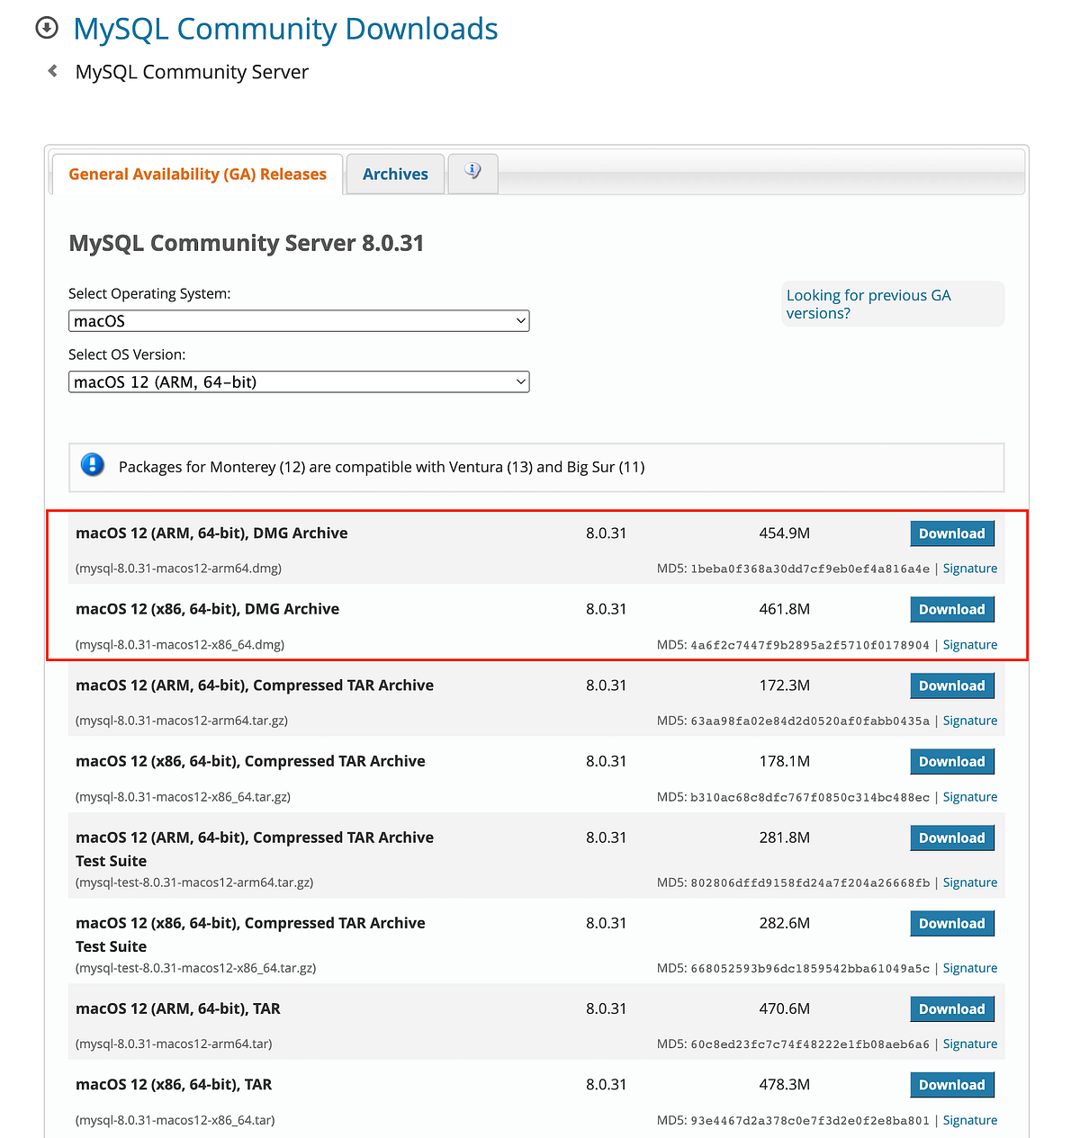Switch to the Archives tab
Screen dimensions: 1080x1138
(394, 174)
